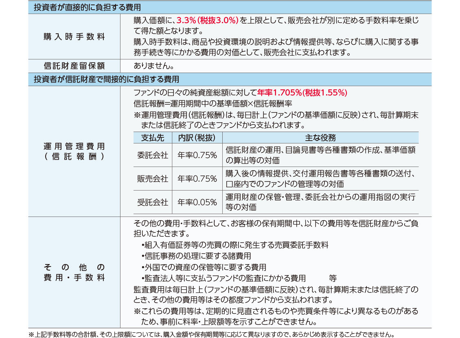Click the 購入時手数料 row label
Image resolution: width=460 pixels, height=338 pixels.
[74, 37]
